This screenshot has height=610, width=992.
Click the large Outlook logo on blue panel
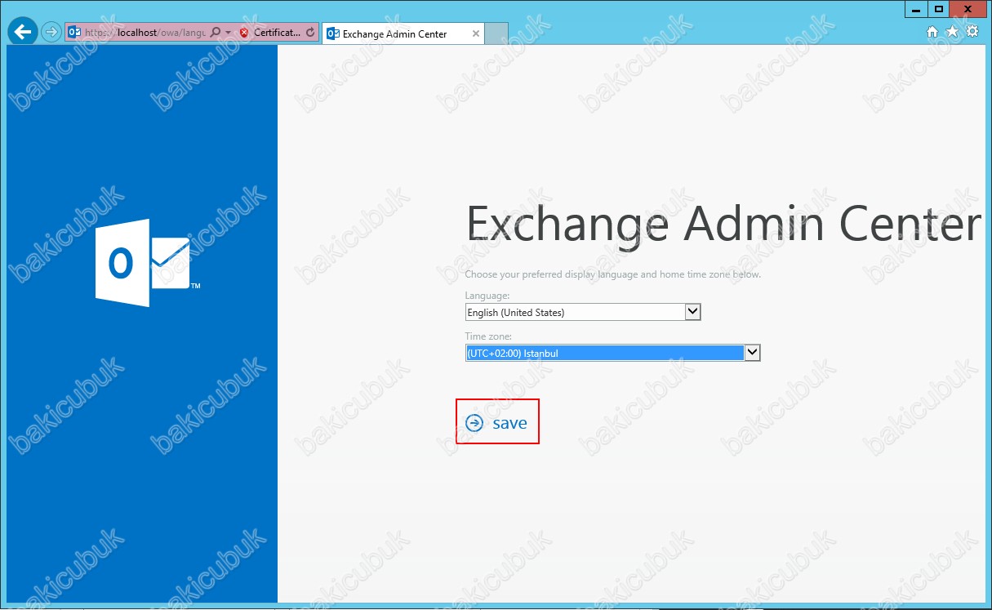click(x=148, y=262)
